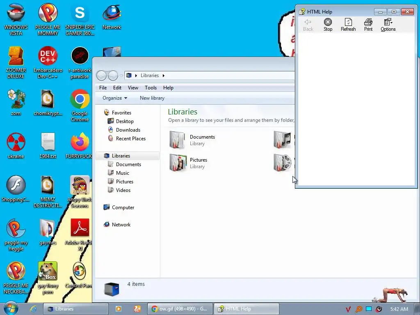Click the Windows Start button
Screen dimensions: 420x315
pos(11,308)
